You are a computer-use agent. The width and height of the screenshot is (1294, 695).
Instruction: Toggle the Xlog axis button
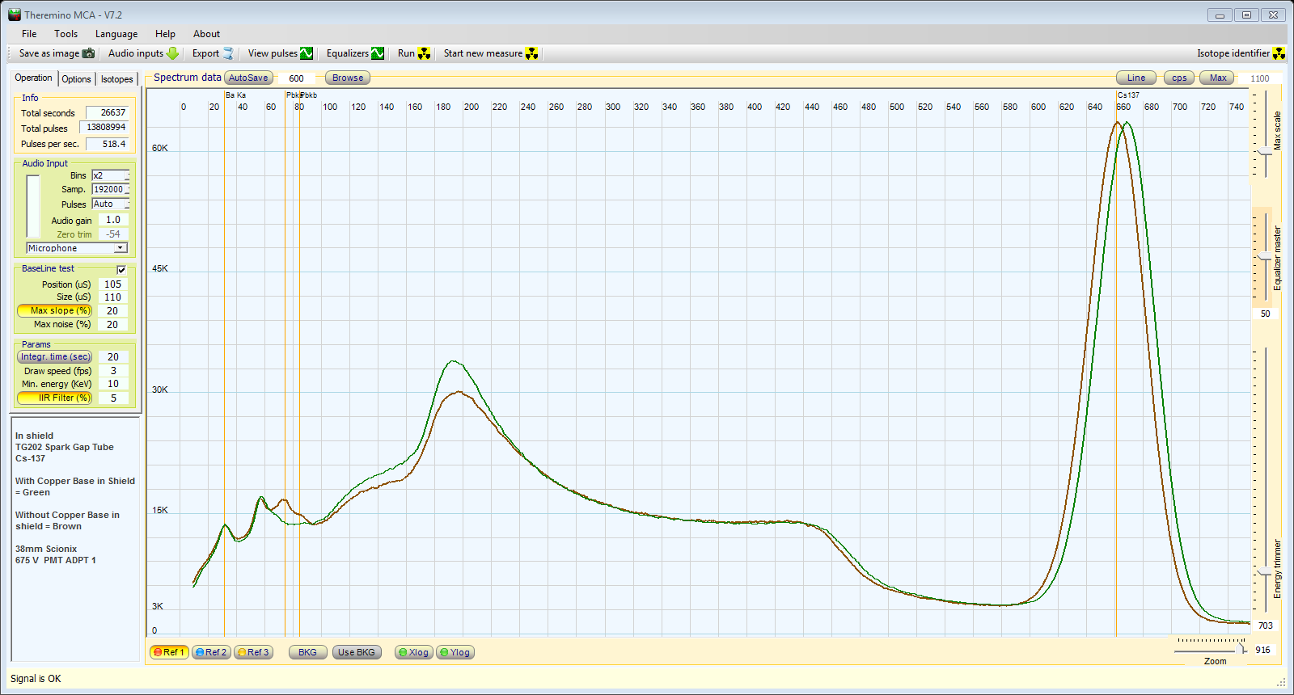pyautogui.click(x=414, y=652)
